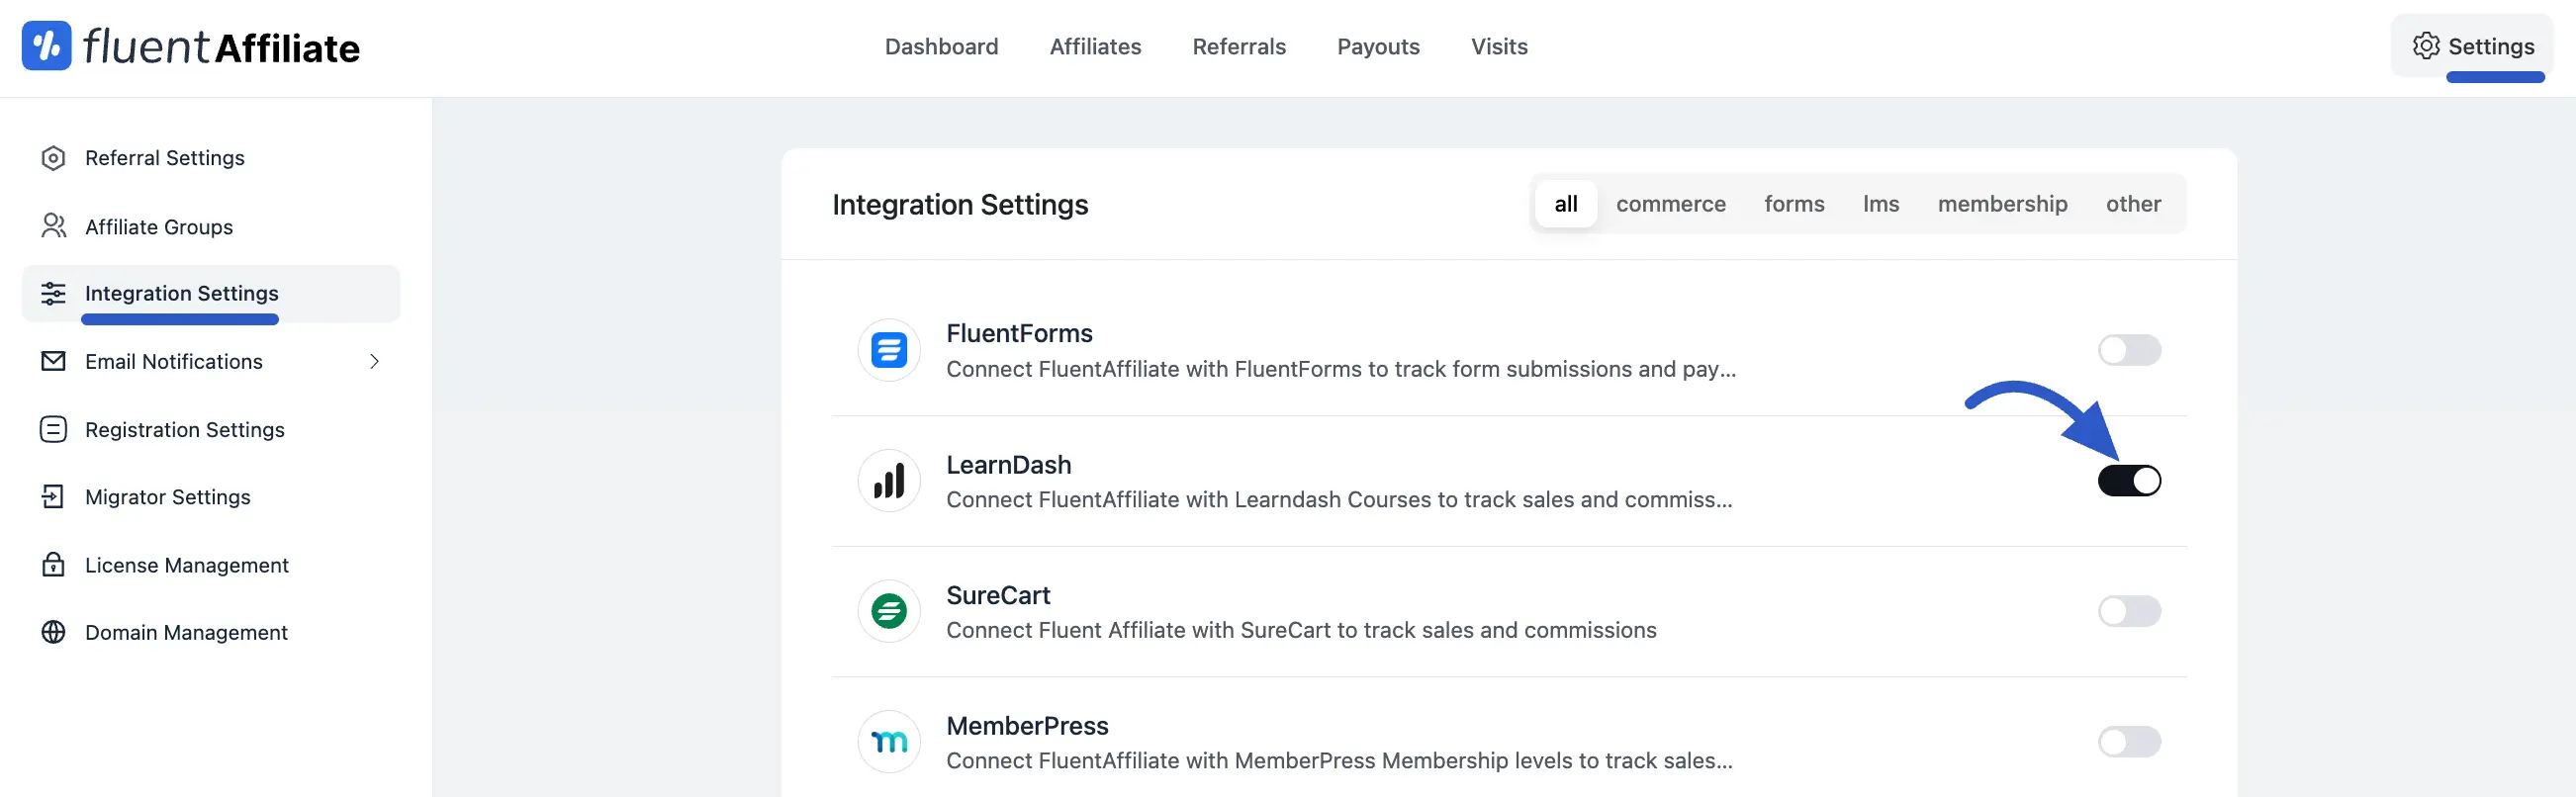2576x797 pixels.
Task: Show membership integrations tab
Action: 2002,204
